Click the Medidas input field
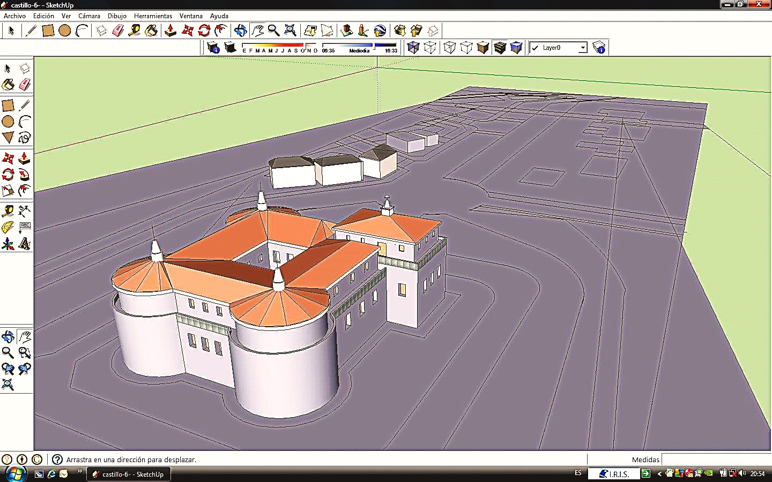772x482 pixels. tap(716, 460)
